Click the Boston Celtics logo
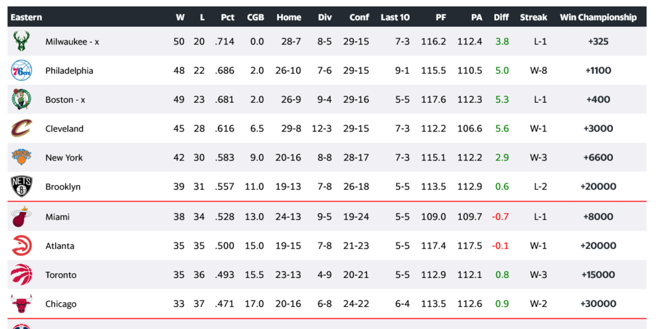 [x=21, y=99]
